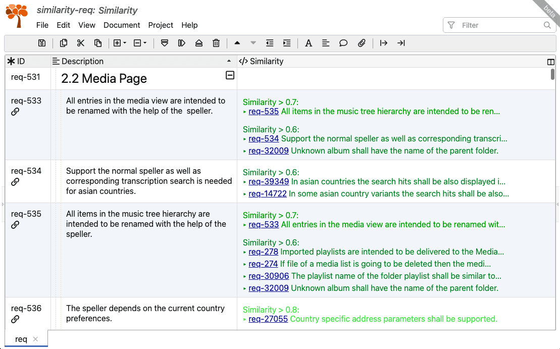
Task: Click the save icon in the toolbar
Action: tap(42, 43)
